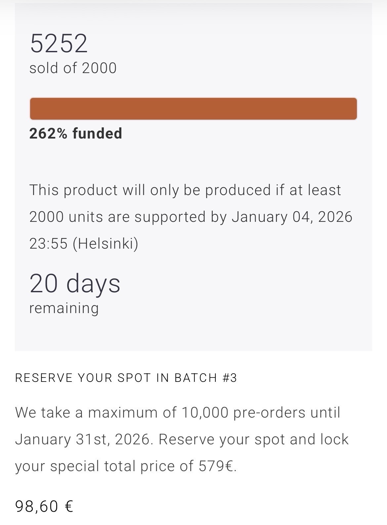Click the word "Helsinki" in deadline
The image size is (387, 525).
point(106,244)
